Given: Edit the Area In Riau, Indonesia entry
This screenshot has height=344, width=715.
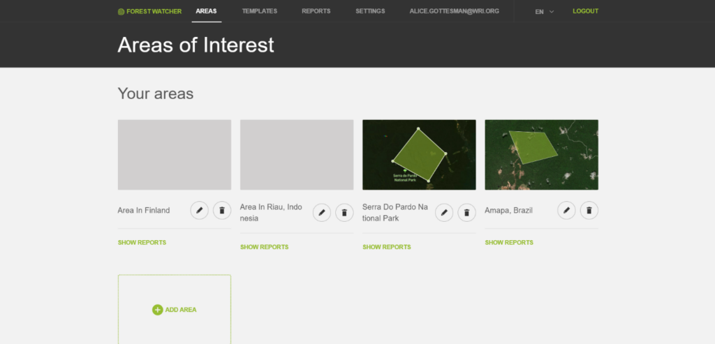Looking at the screenshot, I should pos(322,213).
